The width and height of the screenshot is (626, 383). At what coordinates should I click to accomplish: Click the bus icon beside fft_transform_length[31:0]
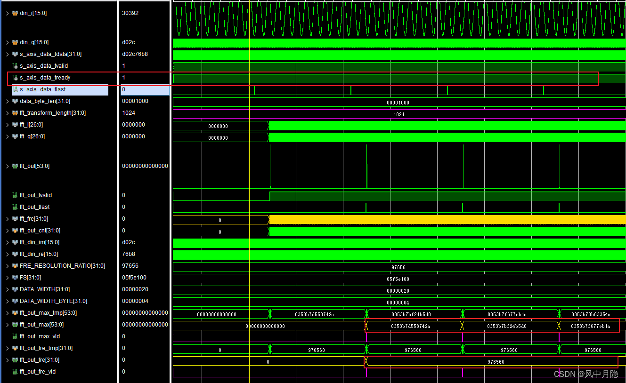point(15,113)
